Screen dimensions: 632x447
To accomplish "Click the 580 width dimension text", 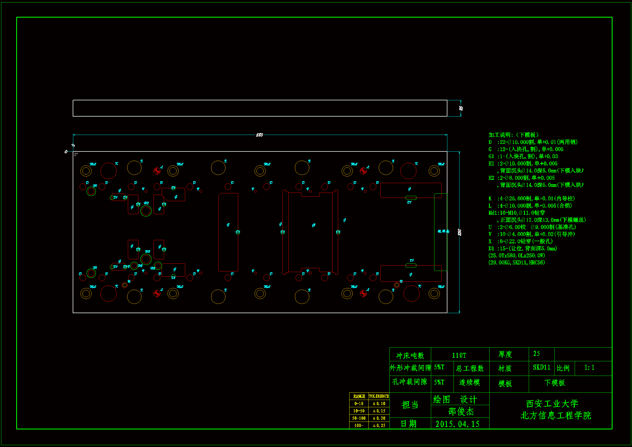I will tap(259, 135).
